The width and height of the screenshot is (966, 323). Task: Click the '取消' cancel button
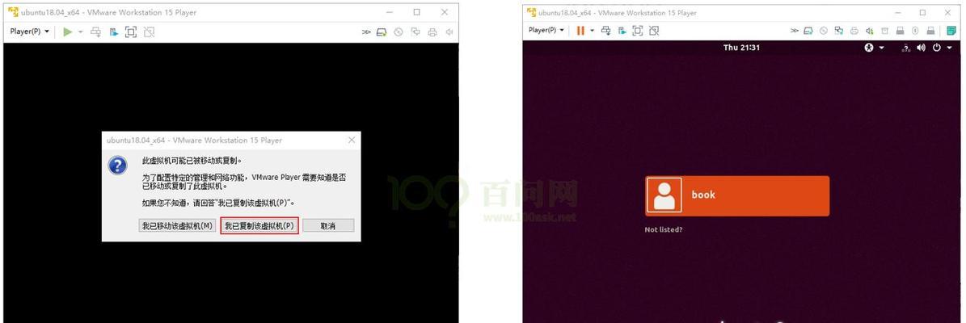coord(328,226)
